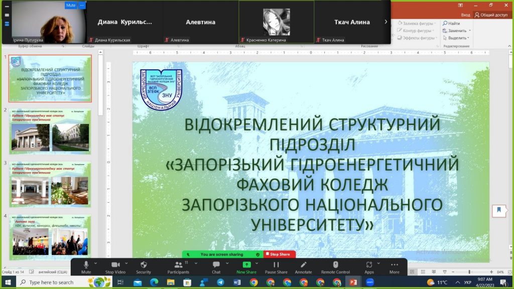Viewport: 514px width, 289px height.
Task: Open Microsoft Store from the taskbar
Action: pos(187,282)
